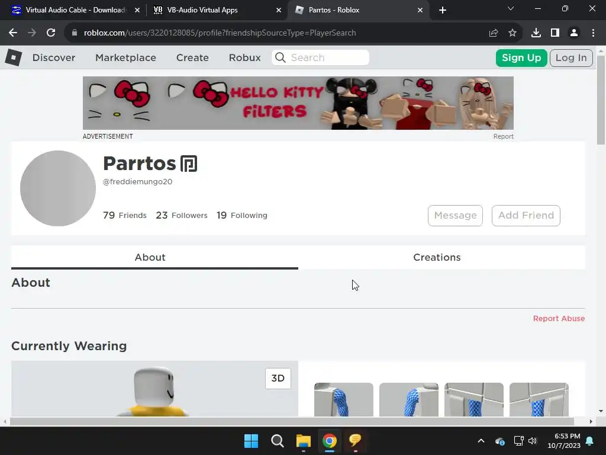The width and height of the screenshot is (606, 455).
Task: Open the Create menu item
Action: 192,57
